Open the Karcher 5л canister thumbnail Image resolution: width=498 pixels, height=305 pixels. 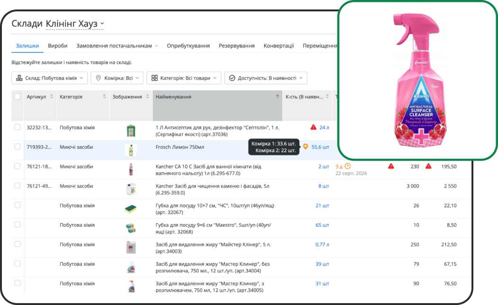[x=131, y=189]
